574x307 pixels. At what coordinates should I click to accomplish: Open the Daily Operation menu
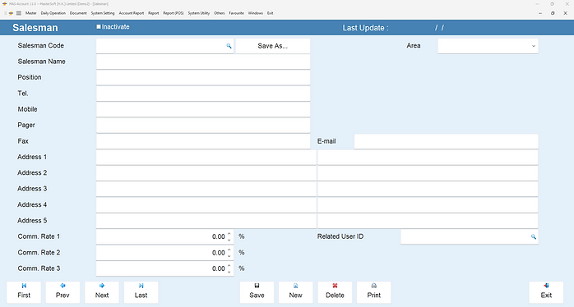click(53, 13)
